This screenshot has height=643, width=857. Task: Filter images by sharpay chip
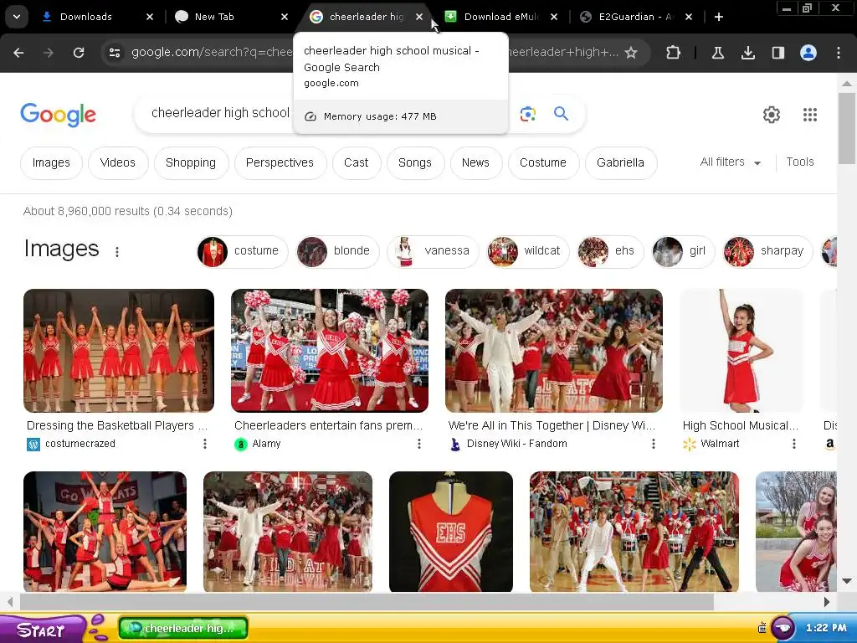pos(767,251)
